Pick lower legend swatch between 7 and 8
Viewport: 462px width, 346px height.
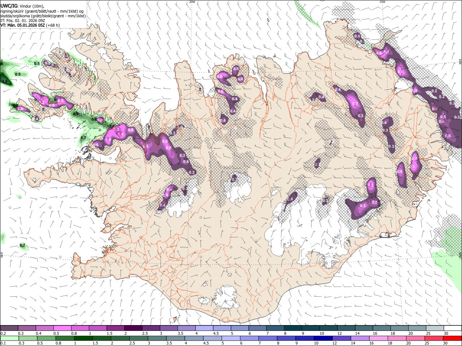(267, 338)
